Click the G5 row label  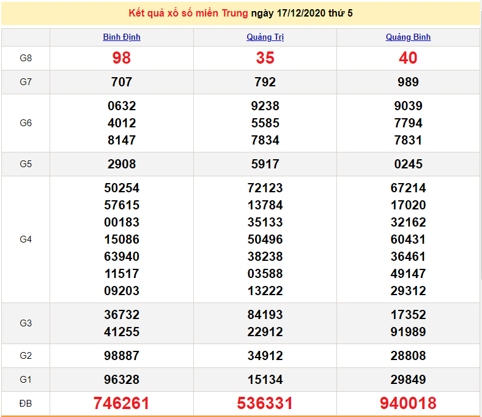point(26,164)
